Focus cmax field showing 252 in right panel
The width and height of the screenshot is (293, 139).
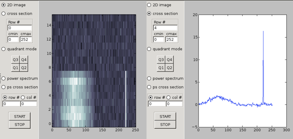[171, 40]
